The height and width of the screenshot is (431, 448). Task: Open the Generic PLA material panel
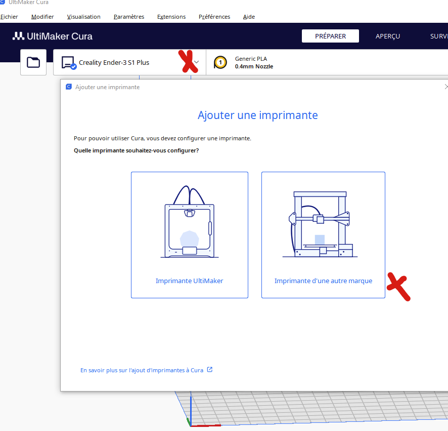tap(327, 62)
